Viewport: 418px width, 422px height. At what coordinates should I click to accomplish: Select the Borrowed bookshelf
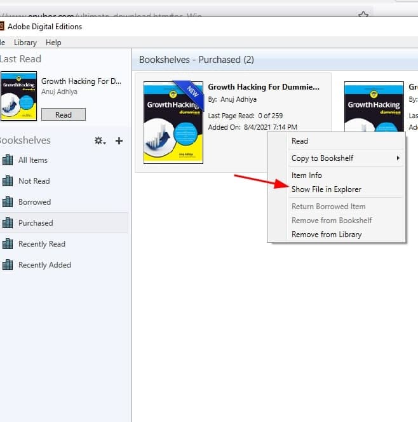(x=64, y=202)
